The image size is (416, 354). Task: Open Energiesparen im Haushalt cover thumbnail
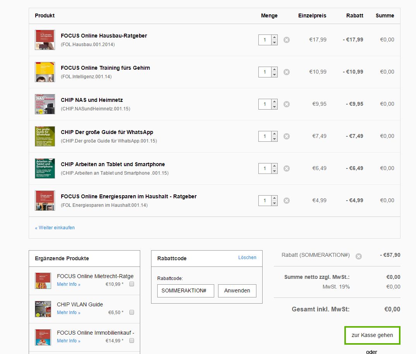(x=45, y=200)
